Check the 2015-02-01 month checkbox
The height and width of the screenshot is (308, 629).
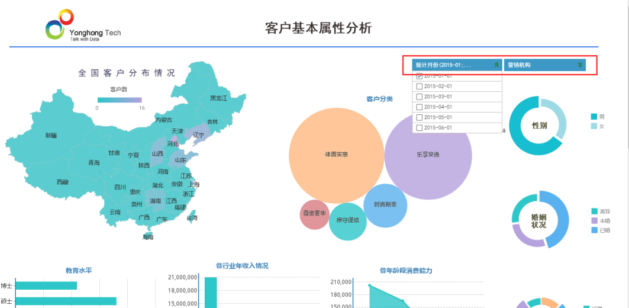click(420, 86)
